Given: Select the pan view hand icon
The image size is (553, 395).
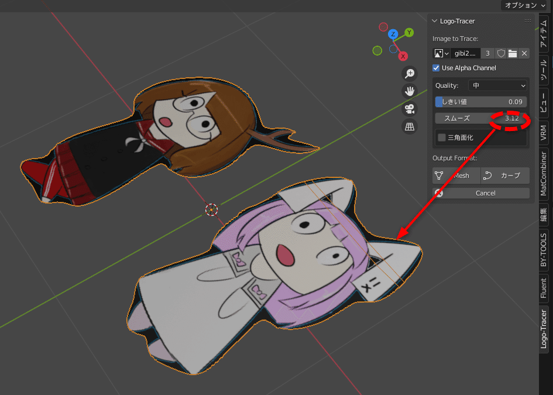Looking at the screenshot, I should [x=410, y=91].
